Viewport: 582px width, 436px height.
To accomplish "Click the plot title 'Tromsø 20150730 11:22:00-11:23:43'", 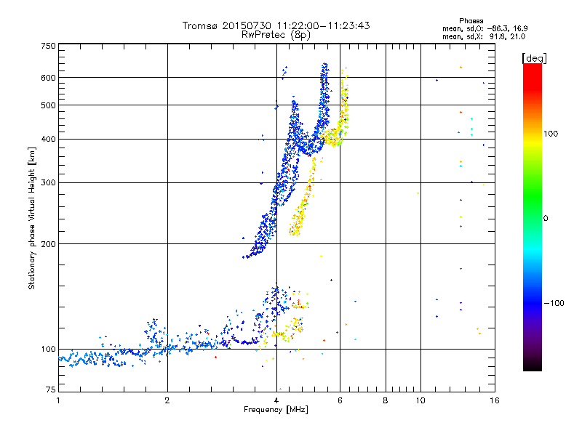I will click(276, 25).
